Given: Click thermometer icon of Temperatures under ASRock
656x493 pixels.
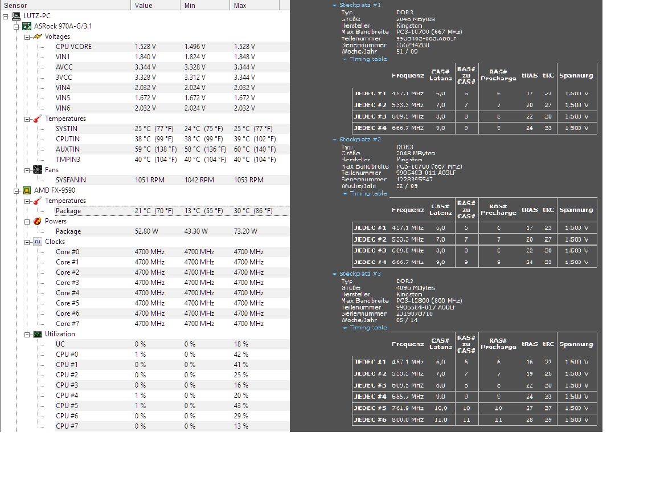Looking at the screenshot, I should tap(37, 119).
